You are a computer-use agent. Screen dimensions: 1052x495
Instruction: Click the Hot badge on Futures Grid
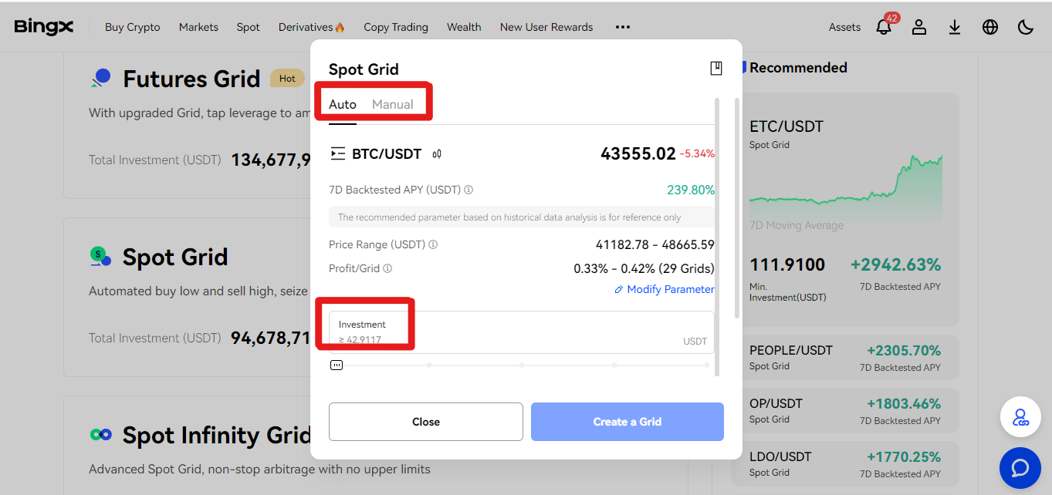tap(287, 78)
